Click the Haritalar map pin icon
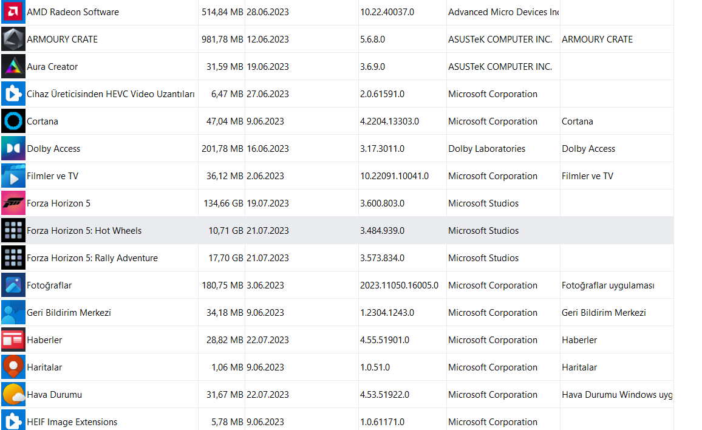 pyautogui.click(x=13, y=367)
